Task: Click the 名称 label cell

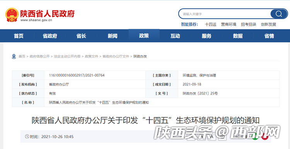Action: [28, 102]
